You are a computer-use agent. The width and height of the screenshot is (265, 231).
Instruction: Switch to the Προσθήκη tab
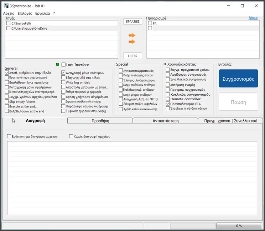point(100,121)
